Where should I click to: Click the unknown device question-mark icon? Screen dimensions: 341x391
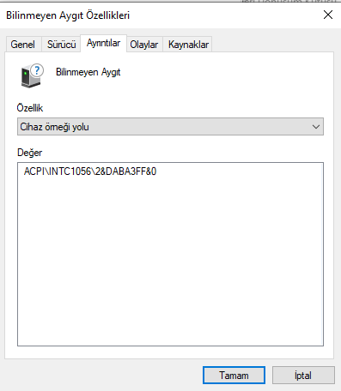pyautogui.click(x=32, y=75)
